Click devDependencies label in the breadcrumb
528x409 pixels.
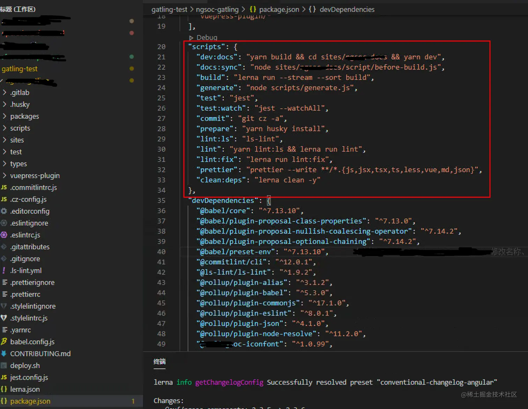[x=347, y=9]
